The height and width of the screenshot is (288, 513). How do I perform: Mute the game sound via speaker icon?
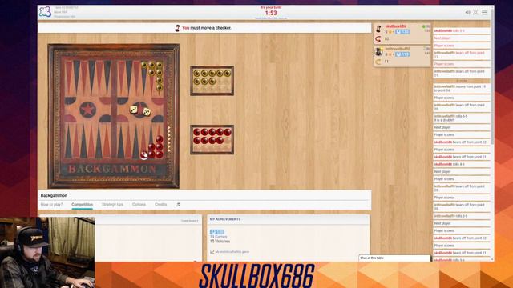[467, 12]
